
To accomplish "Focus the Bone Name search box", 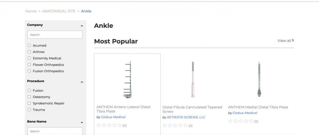I will tap(55, 131).
